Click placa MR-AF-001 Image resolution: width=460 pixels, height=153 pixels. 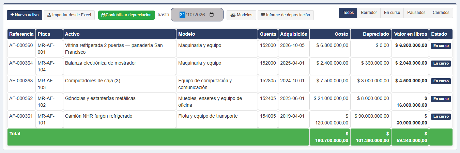click(46, 49)
